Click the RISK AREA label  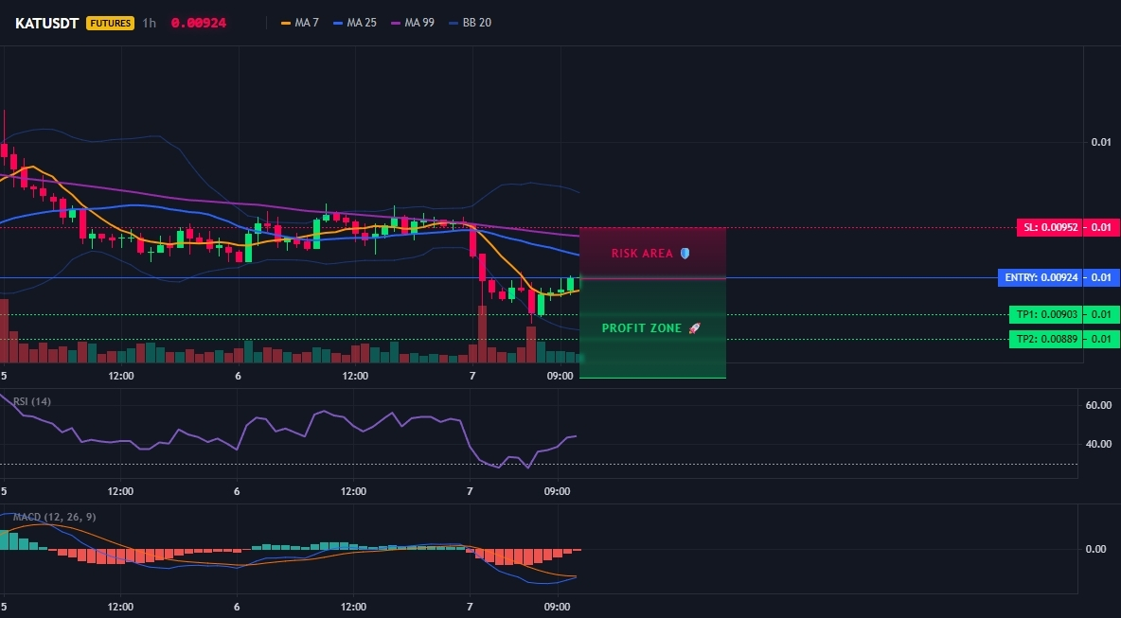pos(642,254)
